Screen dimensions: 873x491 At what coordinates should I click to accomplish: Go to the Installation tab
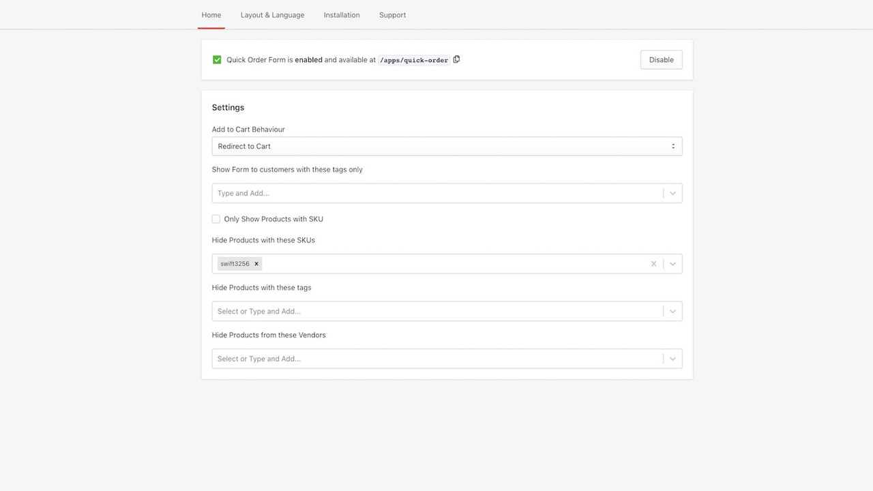click(342, 15)
